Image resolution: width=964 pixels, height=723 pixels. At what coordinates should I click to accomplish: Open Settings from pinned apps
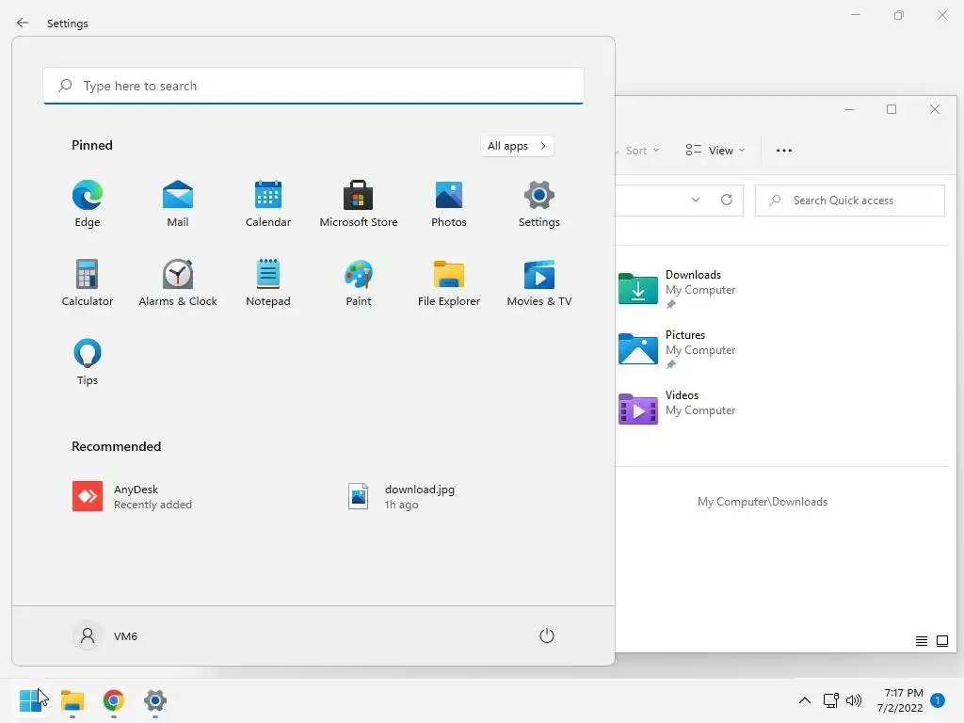click(x=539, y=204)
